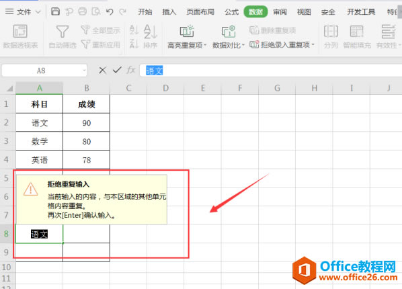Image resolution: width=402 pixels, height=289 pixels.
Task: Switch to the 审阅 tab
Action: point(280,12)
